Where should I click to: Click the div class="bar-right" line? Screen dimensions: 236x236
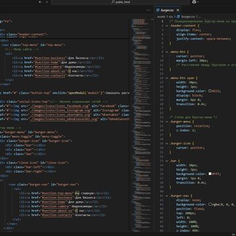point(31,172)
